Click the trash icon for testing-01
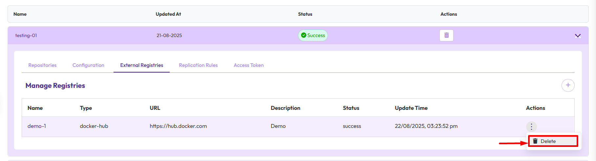Image resolution: width=596 pixels, height=161 pixels. tap(446, 35)
